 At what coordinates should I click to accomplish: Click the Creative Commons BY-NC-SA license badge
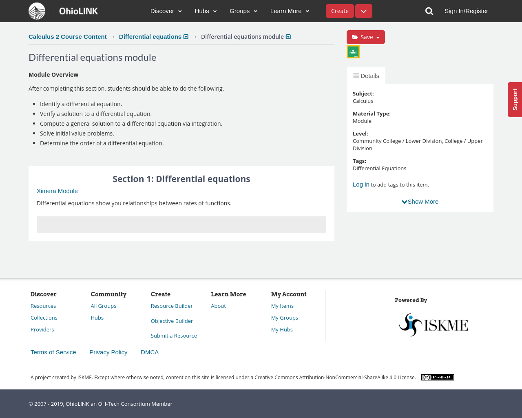pyautogui.click(x=437, y=377)
